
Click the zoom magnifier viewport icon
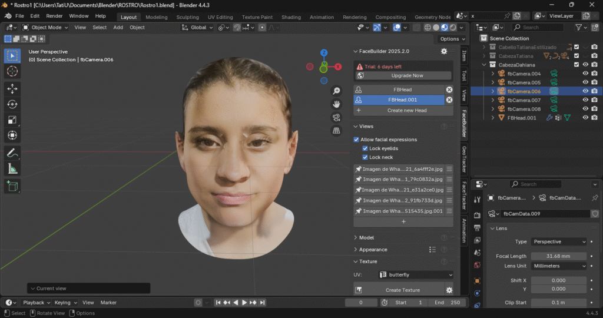click(x=336, y=91)
